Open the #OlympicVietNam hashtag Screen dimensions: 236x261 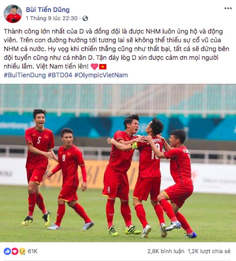click(x=101, y=75)
